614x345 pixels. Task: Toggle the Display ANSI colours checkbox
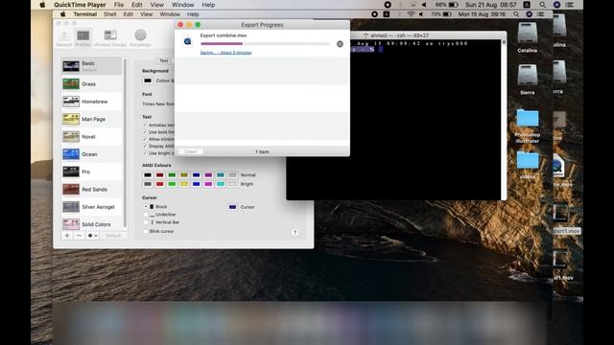click(x=145, y=147)
